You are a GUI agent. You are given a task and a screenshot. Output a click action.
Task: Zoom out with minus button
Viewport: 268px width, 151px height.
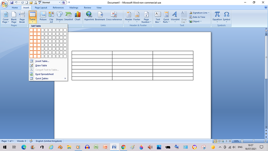click(242, 141)
